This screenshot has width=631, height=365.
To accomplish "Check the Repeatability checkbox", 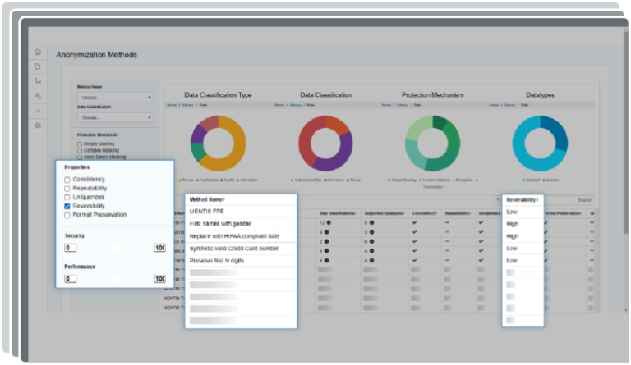I will coord(67,189).
